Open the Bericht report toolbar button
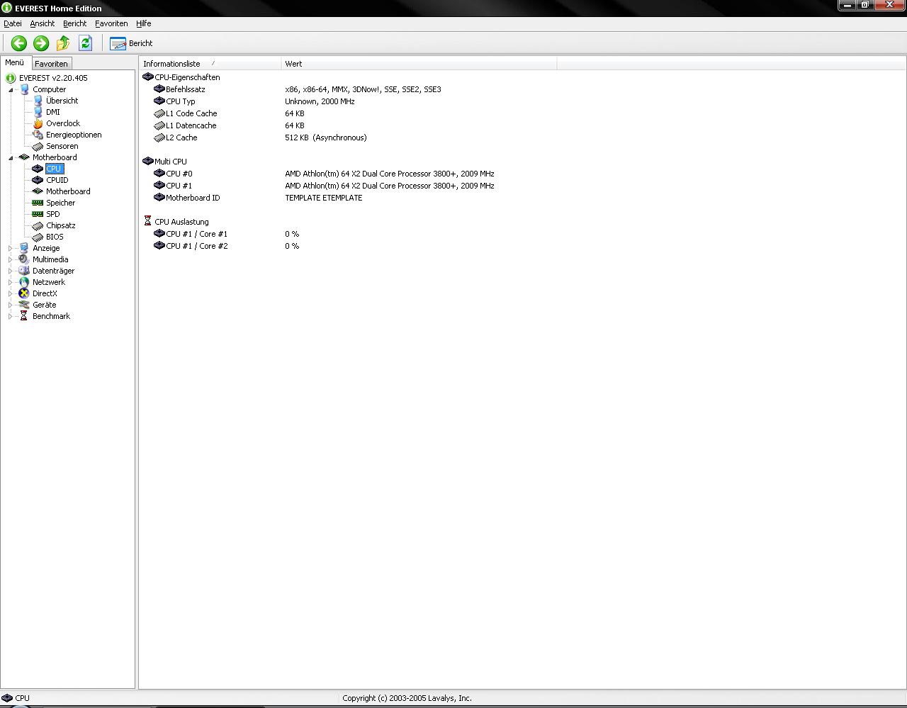The width and height of the screenshot is (907, 708). click(131, 43)
